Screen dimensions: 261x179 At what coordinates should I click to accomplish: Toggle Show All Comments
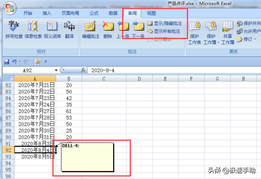164,31
